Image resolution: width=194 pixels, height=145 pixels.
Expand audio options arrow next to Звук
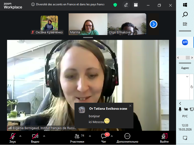pyautogui.click(x=20, y=136)
